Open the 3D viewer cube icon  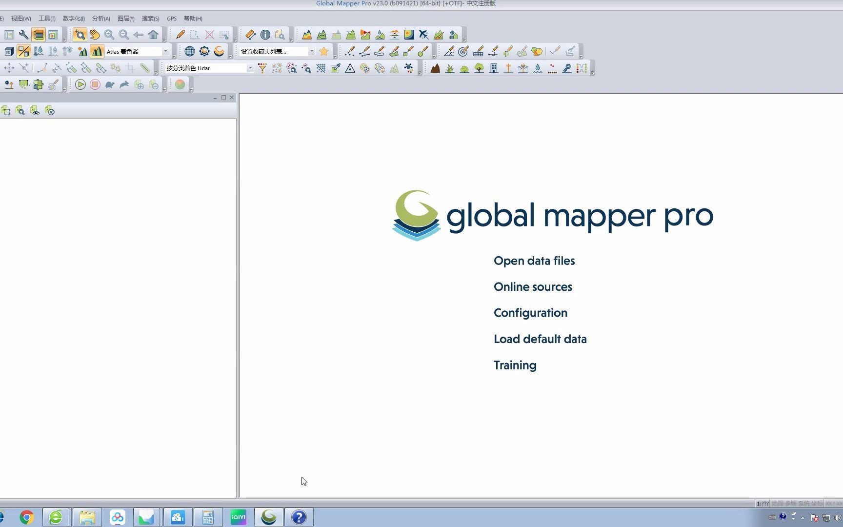pos(9,51)
